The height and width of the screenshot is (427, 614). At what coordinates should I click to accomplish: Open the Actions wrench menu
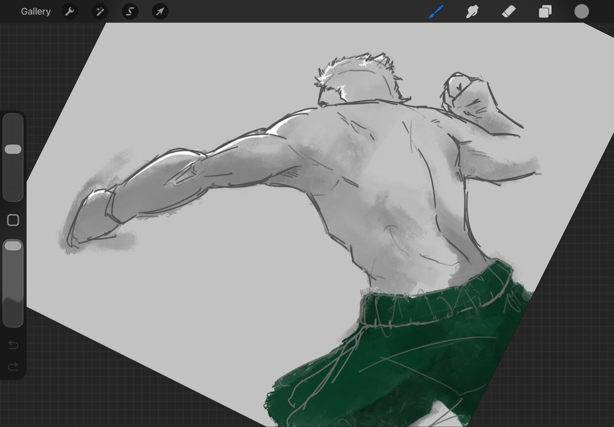(x=70, y=11)
